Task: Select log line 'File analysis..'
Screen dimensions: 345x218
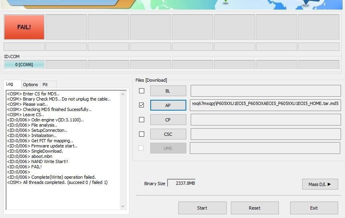Action: click(x=32, y=125)
